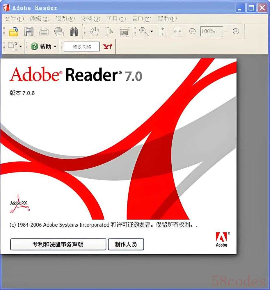
Task: Open the 文件 menu
Action: pyautogui.click(x=14, y=19)
